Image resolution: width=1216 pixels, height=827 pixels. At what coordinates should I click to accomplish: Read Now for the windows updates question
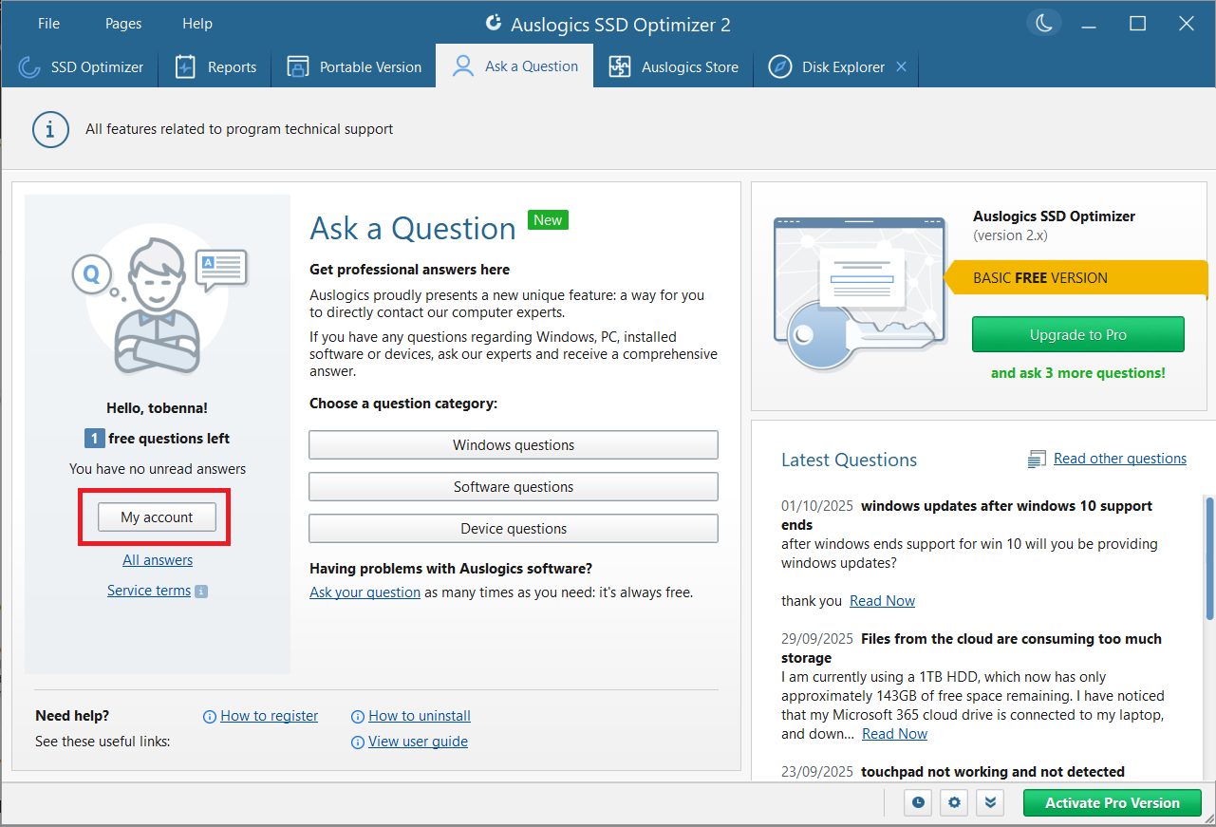[882, 601]
